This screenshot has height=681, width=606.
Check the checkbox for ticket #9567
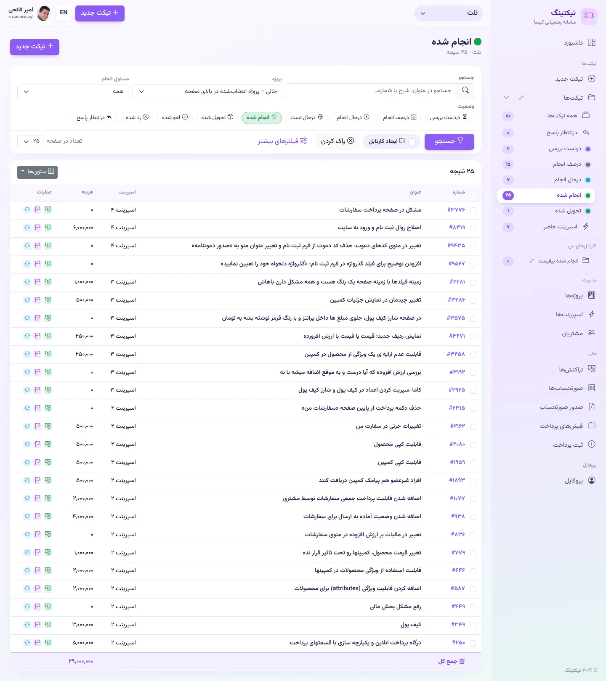click(473, 265)
